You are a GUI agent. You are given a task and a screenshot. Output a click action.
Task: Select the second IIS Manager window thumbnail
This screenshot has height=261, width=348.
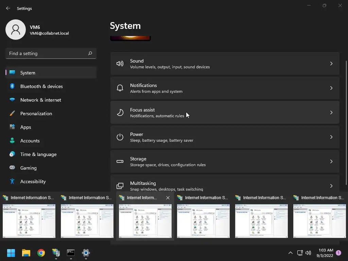click(x=87, y=221)
